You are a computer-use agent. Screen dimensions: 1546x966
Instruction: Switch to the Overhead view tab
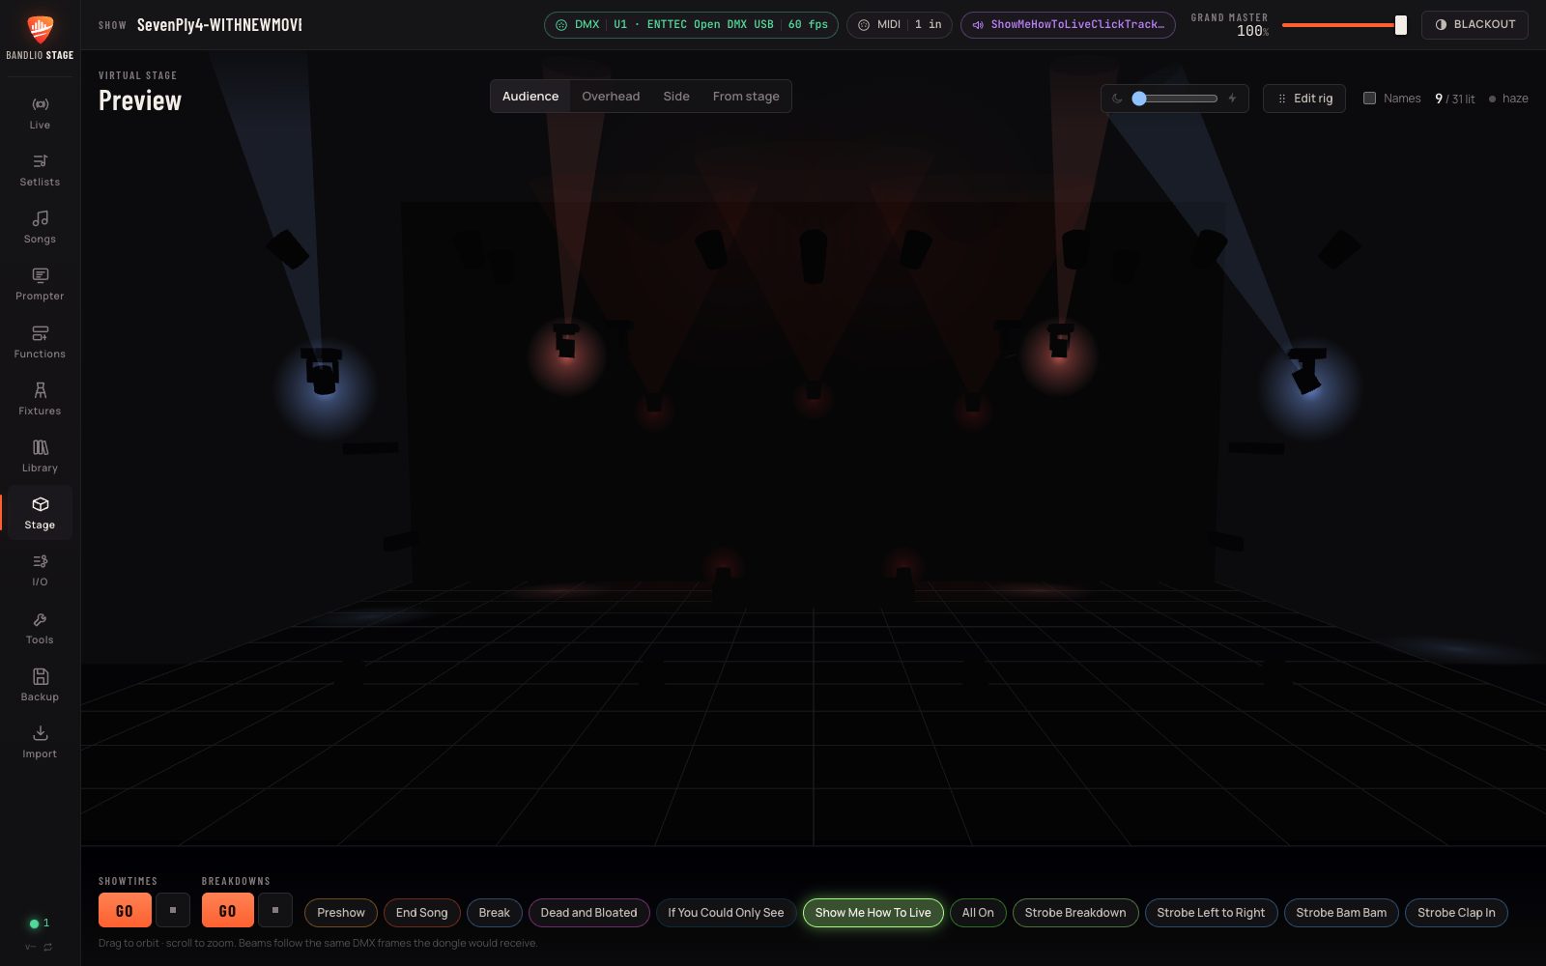(x=611, y=97)
